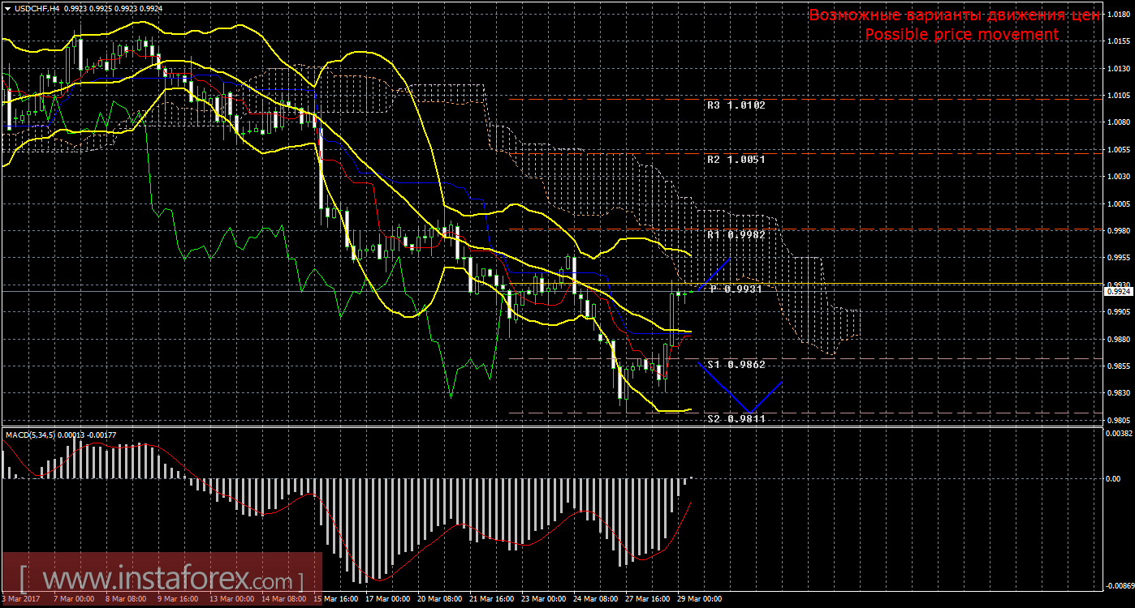Select the S2 0.9811 support label
Screen dimensions: 1135x608
736,419
